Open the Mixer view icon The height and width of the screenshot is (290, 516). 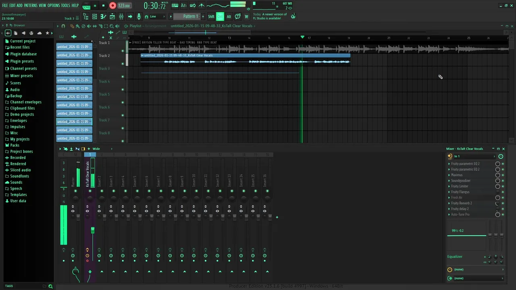tap(121, 17)
